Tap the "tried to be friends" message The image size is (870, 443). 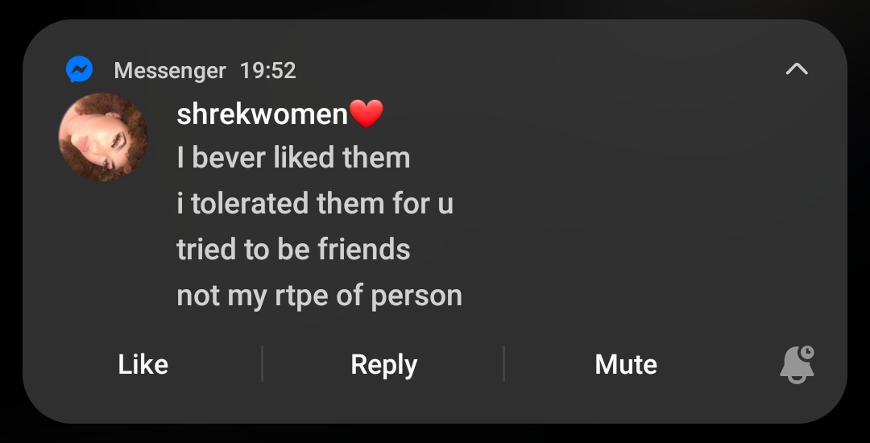click(x=293, y=250)
